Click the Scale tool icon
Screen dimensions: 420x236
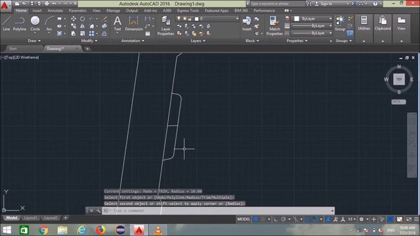(83, 33)
